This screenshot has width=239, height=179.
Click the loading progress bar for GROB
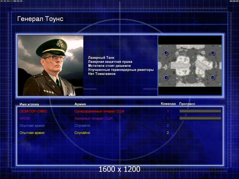pos(200,118)
